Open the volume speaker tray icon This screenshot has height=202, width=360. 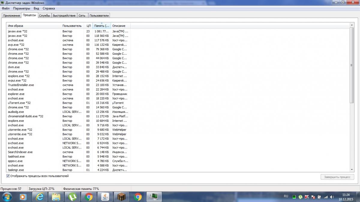tap(332, 197)
